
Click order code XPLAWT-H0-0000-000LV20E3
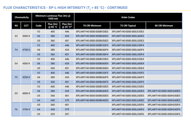pyautogui.click(x=128, y=32)
